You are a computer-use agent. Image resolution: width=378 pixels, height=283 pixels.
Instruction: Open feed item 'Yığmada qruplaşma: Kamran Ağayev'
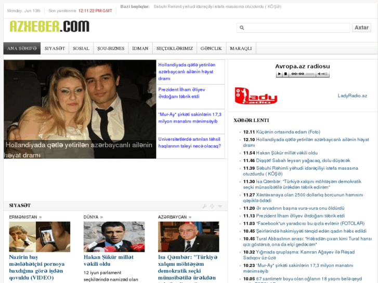pyautogui.click(x=299, y=255)
